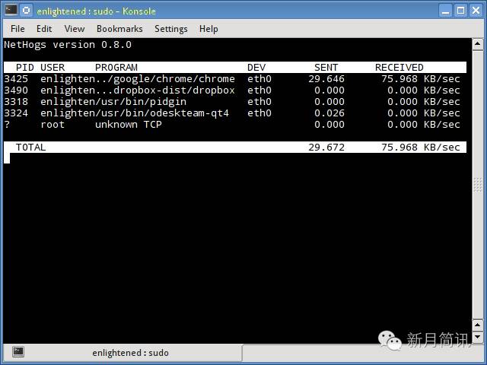Image resolution: width=487 pixels, height=365 pixels.
Task: Click the total sent value 29.672
Action: [326, 147]
